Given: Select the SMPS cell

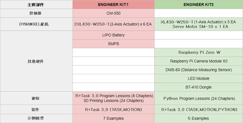Looking at the screenshot, I should point(113,44).
